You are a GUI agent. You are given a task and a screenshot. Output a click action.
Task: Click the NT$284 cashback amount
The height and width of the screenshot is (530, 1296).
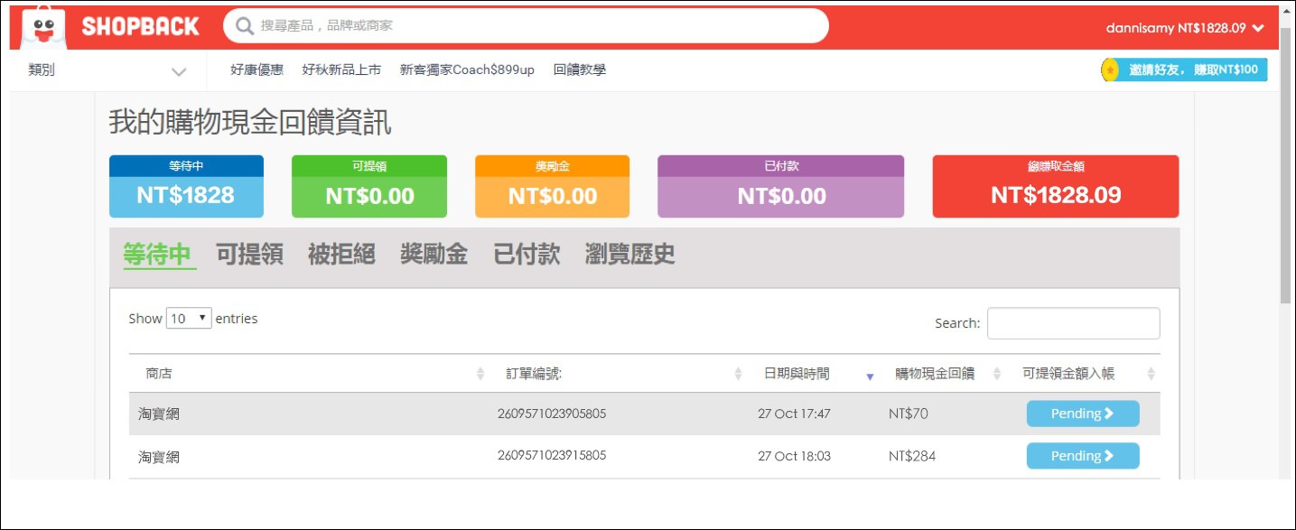912,456
